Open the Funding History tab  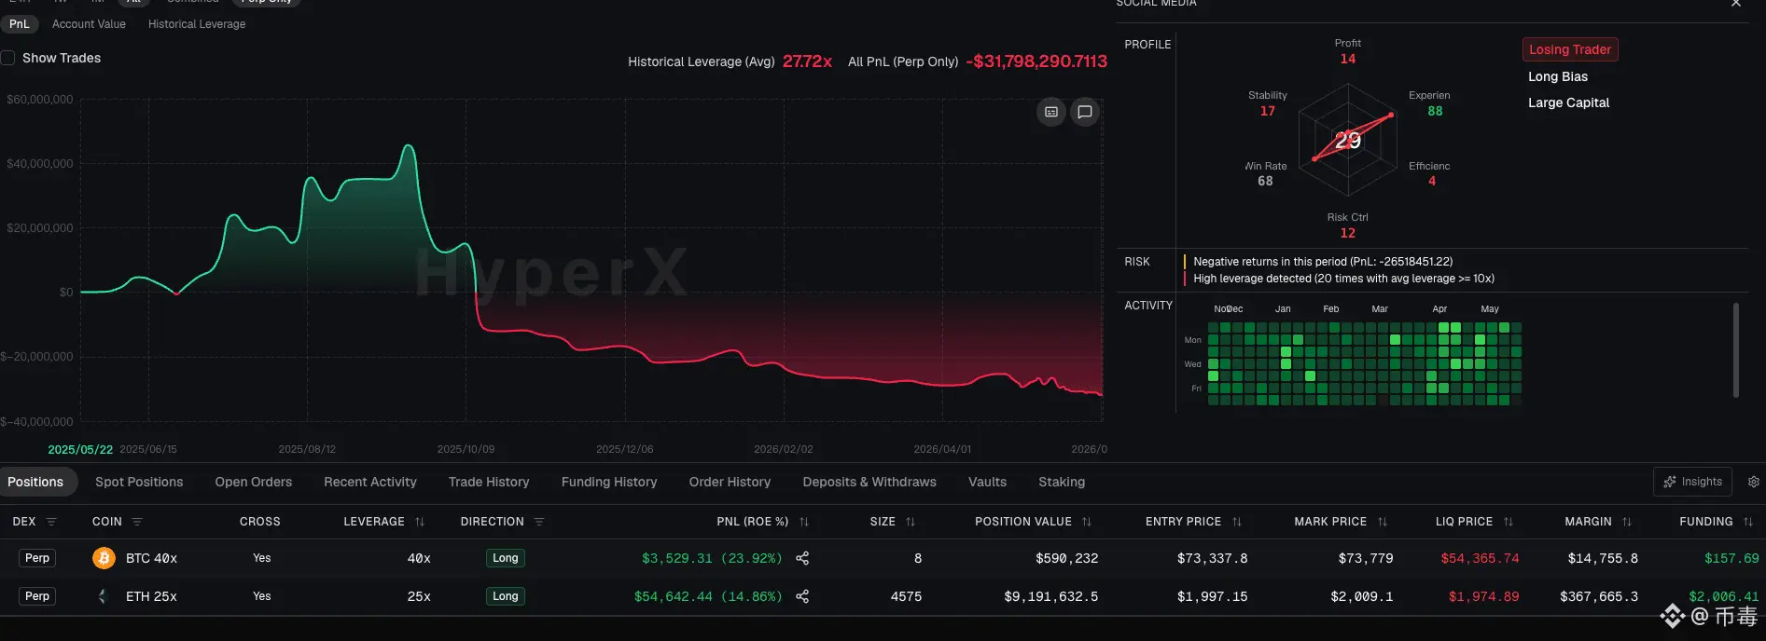coord(609,482)
